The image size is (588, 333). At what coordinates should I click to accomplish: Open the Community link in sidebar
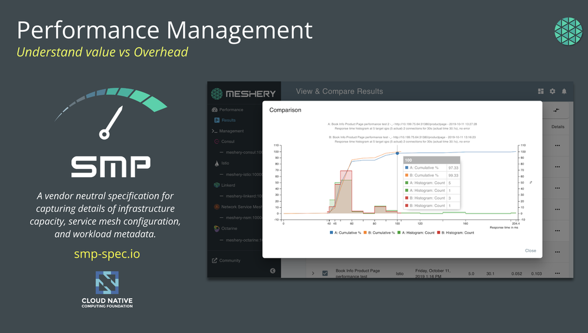[x=230, y=261]
